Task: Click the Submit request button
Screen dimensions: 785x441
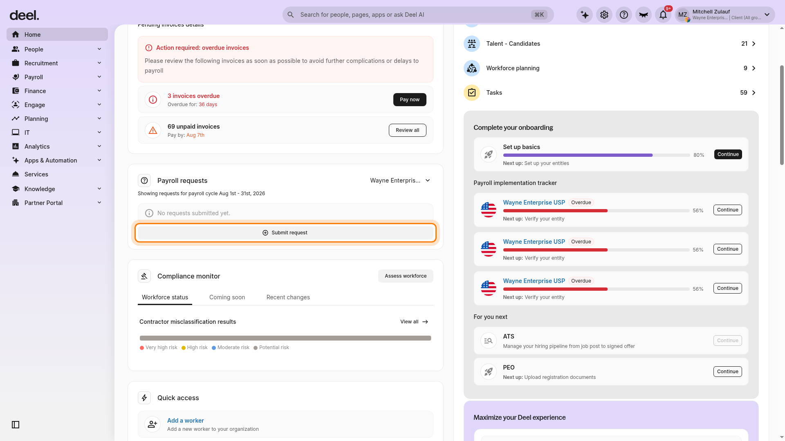Action: point(285,233)
